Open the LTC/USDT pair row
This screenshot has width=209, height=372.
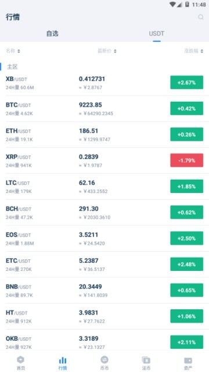tap(105, 187)
